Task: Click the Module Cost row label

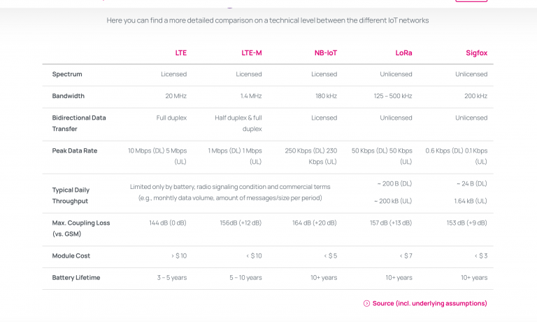Action: [71, 255]
